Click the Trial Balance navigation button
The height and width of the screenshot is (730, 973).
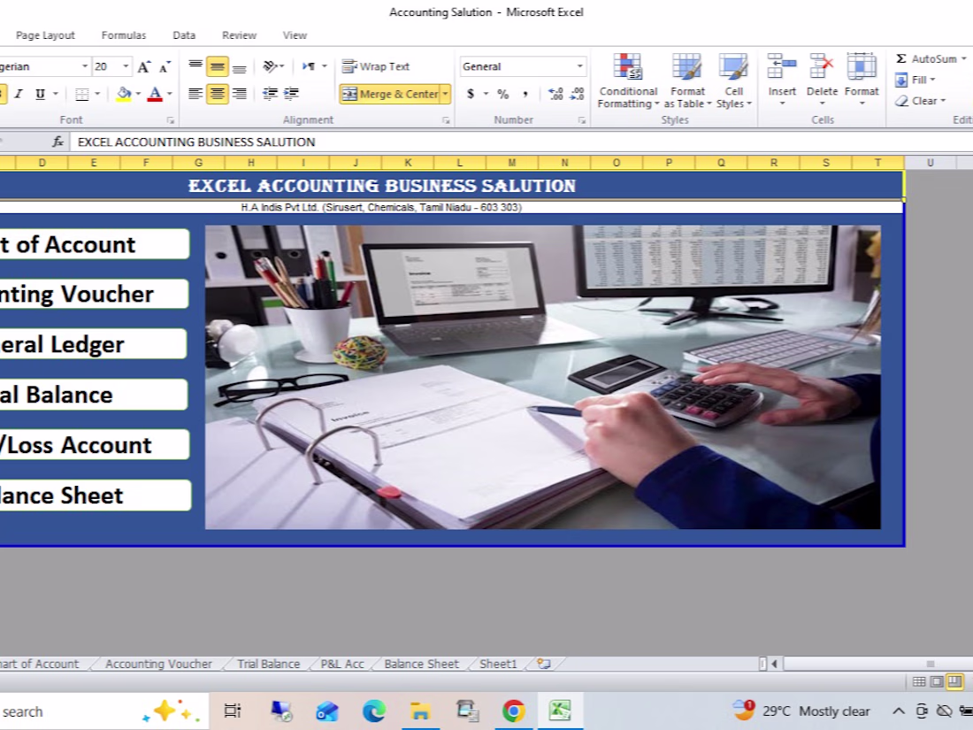[94, 394]
